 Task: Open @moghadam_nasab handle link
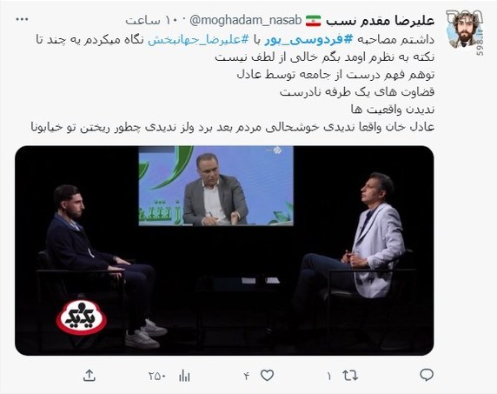pyautogui.click(x=246, y=20)
